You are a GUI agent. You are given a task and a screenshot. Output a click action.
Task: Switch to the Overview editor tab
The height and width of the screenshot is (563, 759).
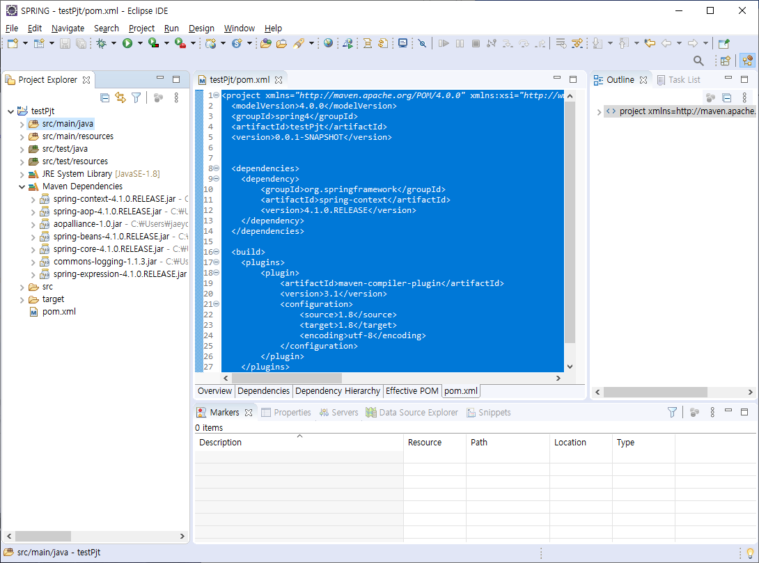215,391
